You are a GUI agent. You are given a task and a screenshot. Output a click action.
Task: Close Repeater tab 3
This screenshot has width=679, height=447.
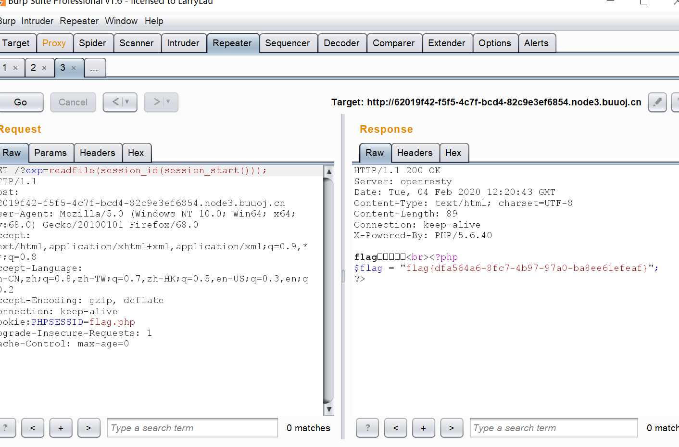(74, 68)
